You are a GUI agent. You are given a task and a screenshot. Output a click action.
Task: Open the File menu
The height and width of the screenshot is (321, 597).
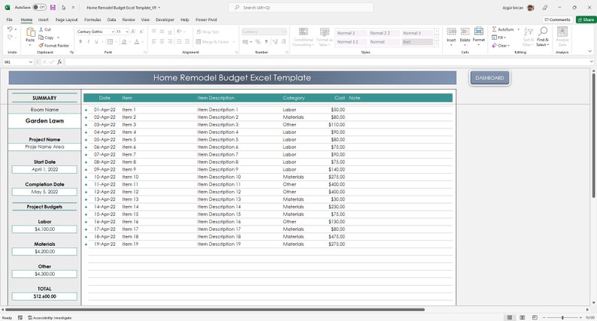pos(10,20)
